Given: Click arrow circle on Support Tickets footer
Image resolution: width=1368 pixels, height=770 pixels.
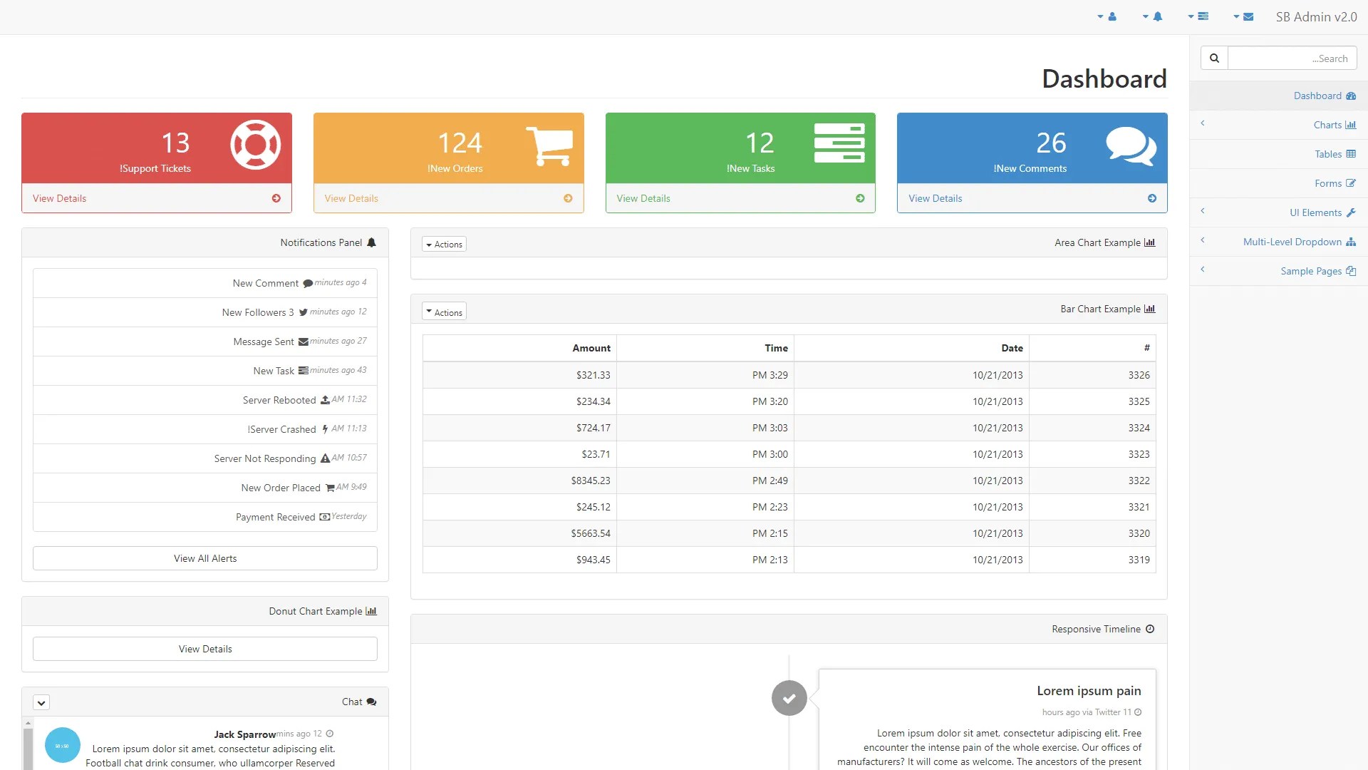Looking at the screenshot, I should pyautogui.click(x=276, y=198).
